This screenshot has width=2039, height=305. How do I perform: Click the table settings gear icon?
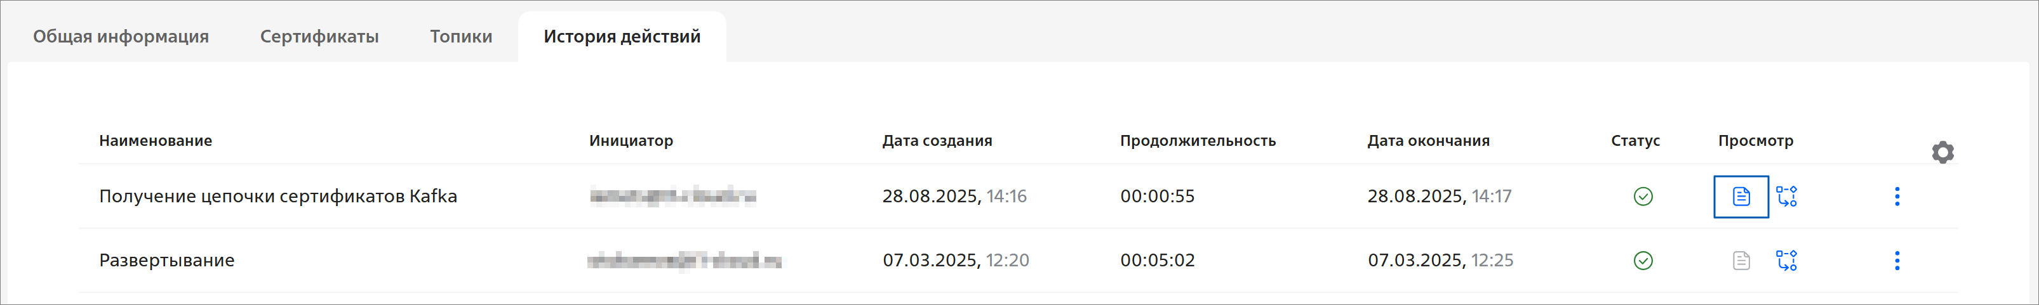tap(1942, 152)
